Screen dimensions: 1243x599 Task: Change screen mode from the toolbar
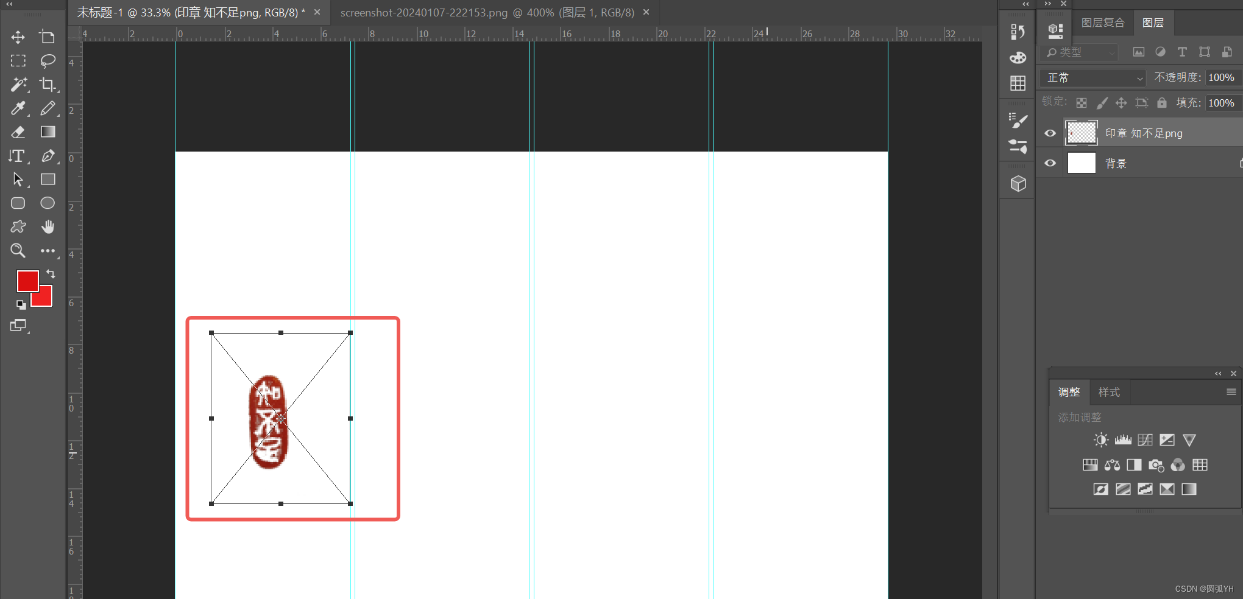[19, 326]
